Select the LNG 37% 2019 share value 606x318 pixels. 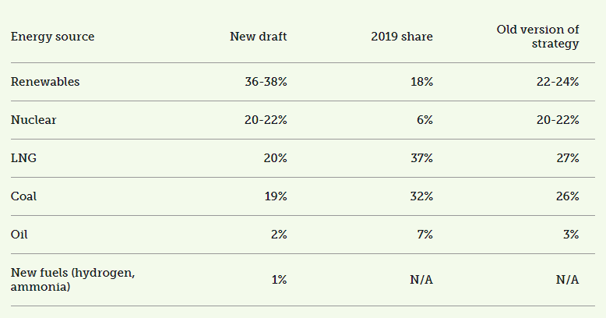click(421, 158)
